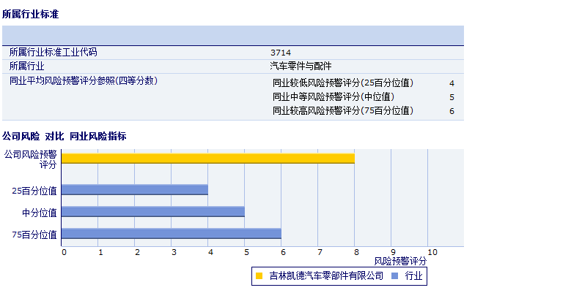Click the 同业平均风险预警评分参照(四等分数) label
This screenshot has height=293, width=571.
click(83, 80)
